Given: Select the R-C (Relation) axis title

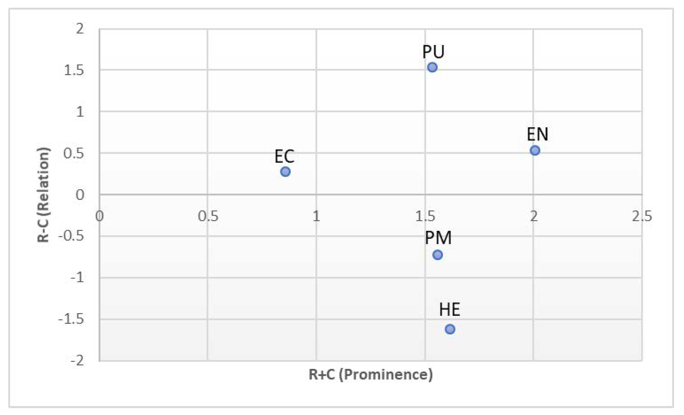Looking at the screenshot, I should pyautogui.click(x=43, y=195).
